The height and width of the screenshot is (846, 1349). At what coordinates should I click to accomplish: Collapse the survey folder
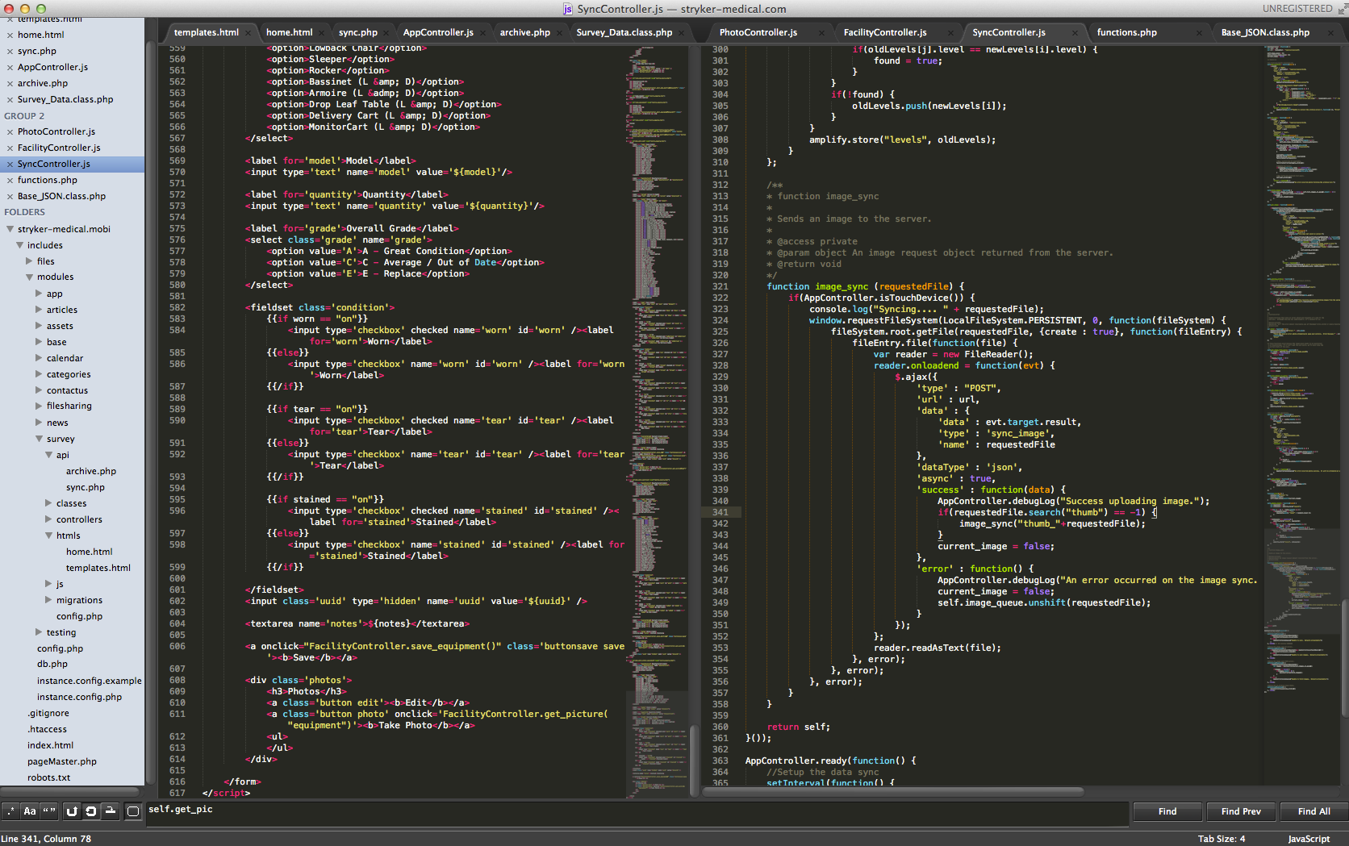point(39,439)
